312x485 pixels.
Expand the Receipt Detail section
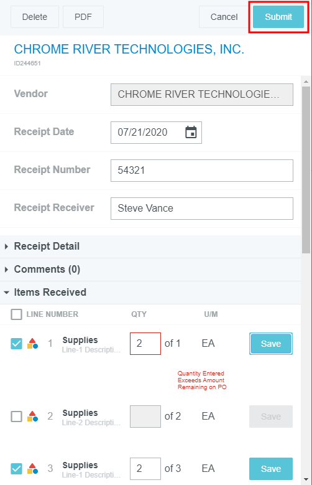point(150,247)
